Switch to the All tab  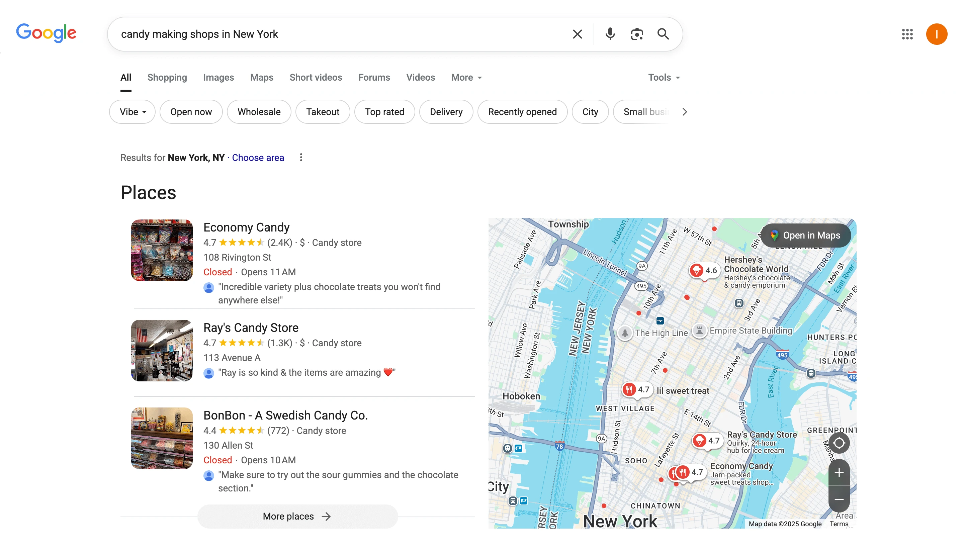(x=126, y=78)
